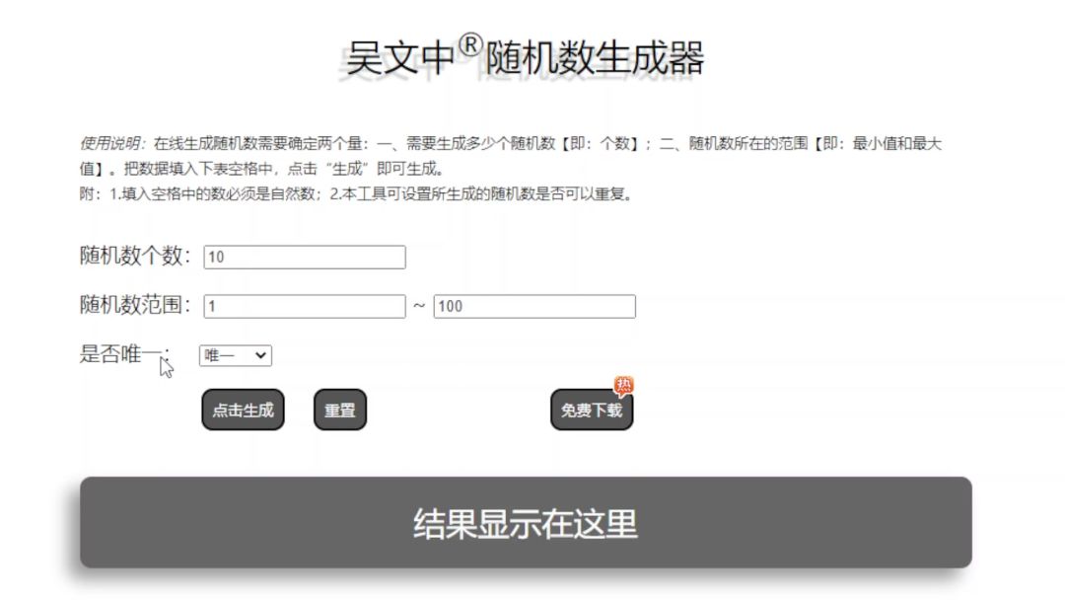
Task: Click the 重置 reset button
Action: tap(340, 410)
